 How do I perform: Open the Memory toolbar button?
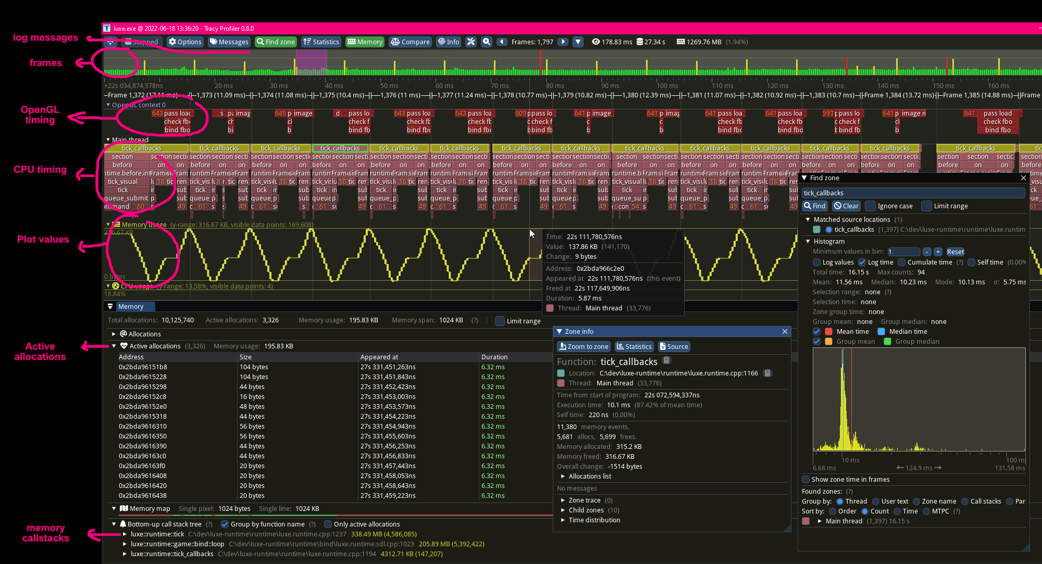pos(365,42)
